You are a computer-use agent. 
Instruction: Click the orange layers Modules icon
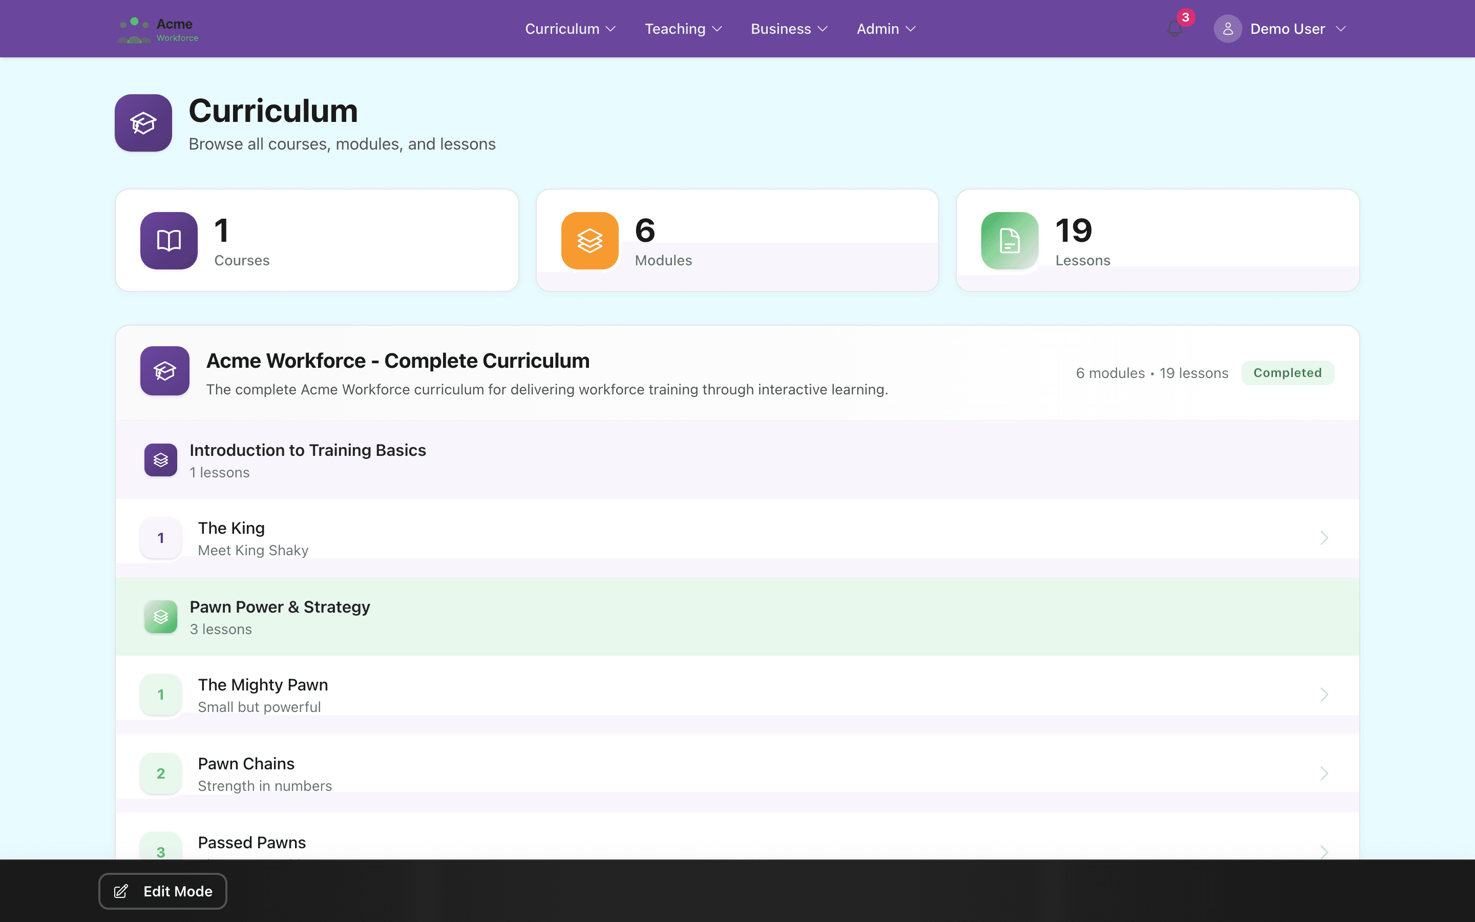(x=589, y=240)
